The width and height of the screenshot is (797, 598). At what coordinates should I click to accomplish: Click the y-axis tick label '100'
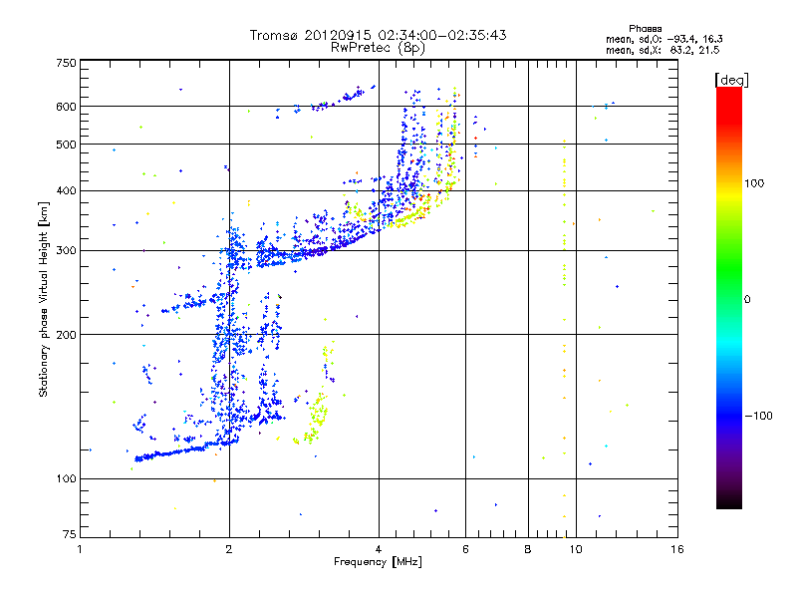(x=66, y=478)
